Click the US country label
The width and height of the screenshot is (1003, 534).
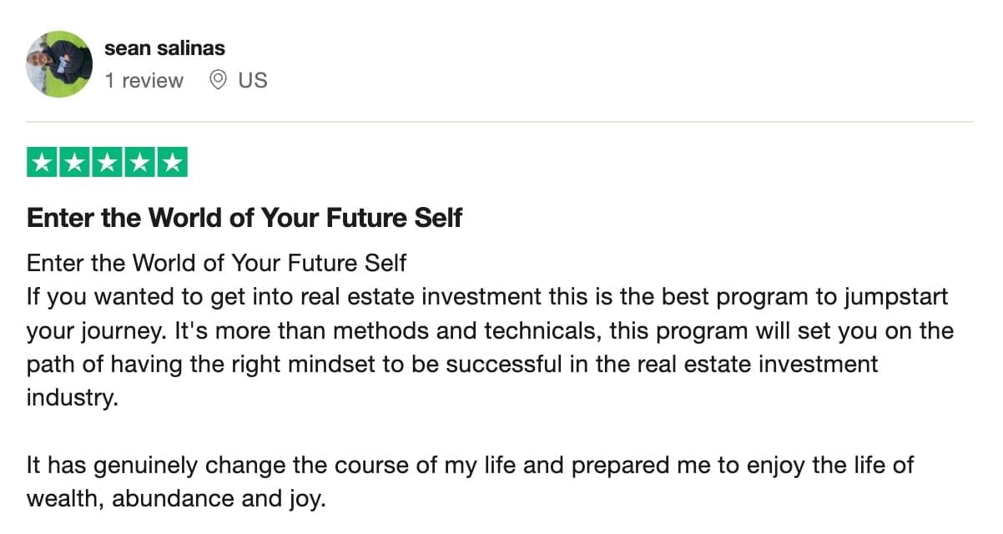(x=253, y=80)
